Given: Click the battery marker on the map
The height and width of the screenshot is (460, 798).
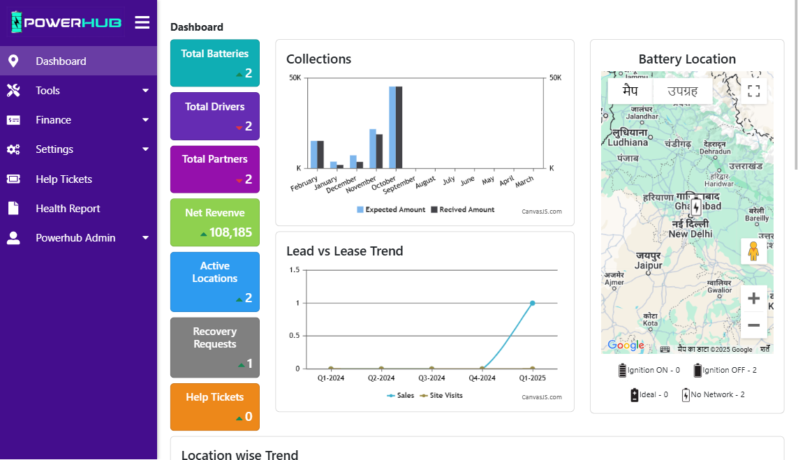Looking at the screenshot, I should tap(695, 207).
